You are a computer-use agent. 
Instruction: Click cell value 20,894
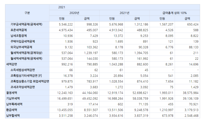click(x=118, y=76)
